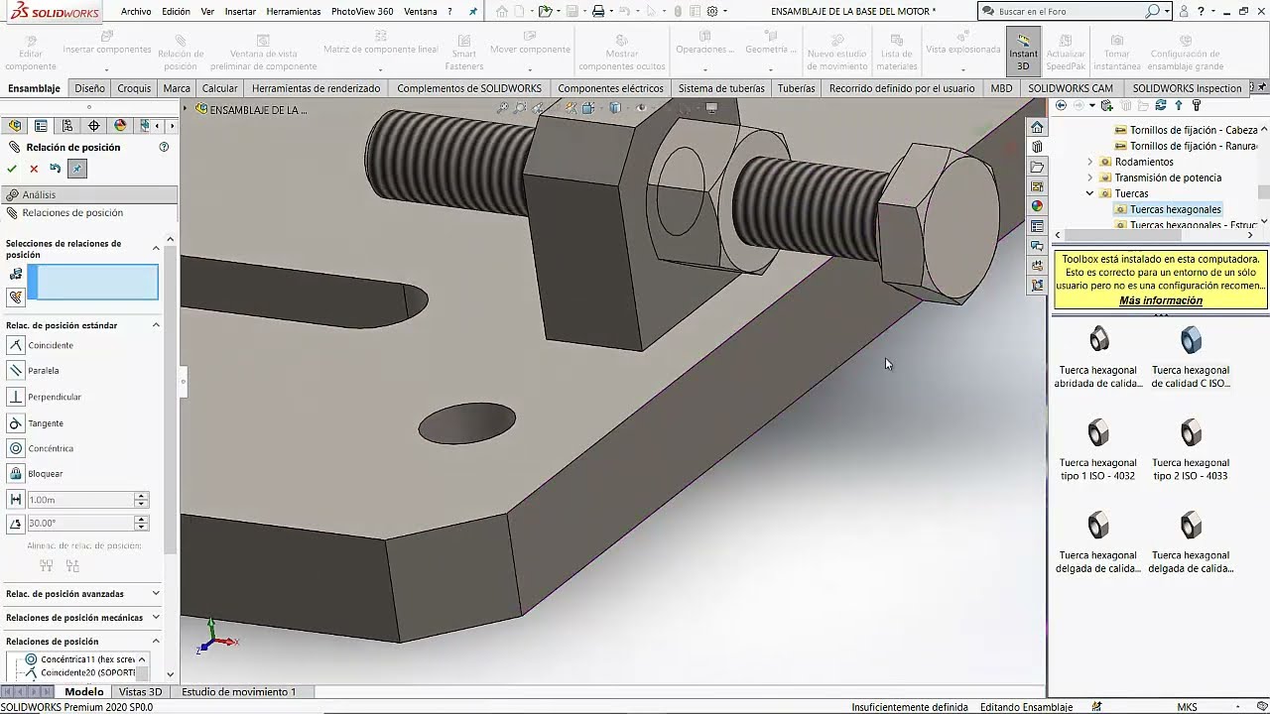Open the Insertar menu
Viewport: 1270px width, 714px height.
240,12
